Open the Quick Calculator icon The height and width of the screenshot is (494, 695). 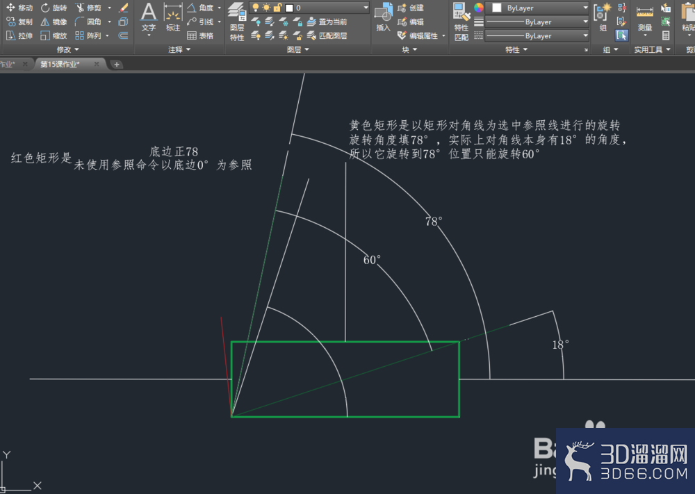[666, 35]
